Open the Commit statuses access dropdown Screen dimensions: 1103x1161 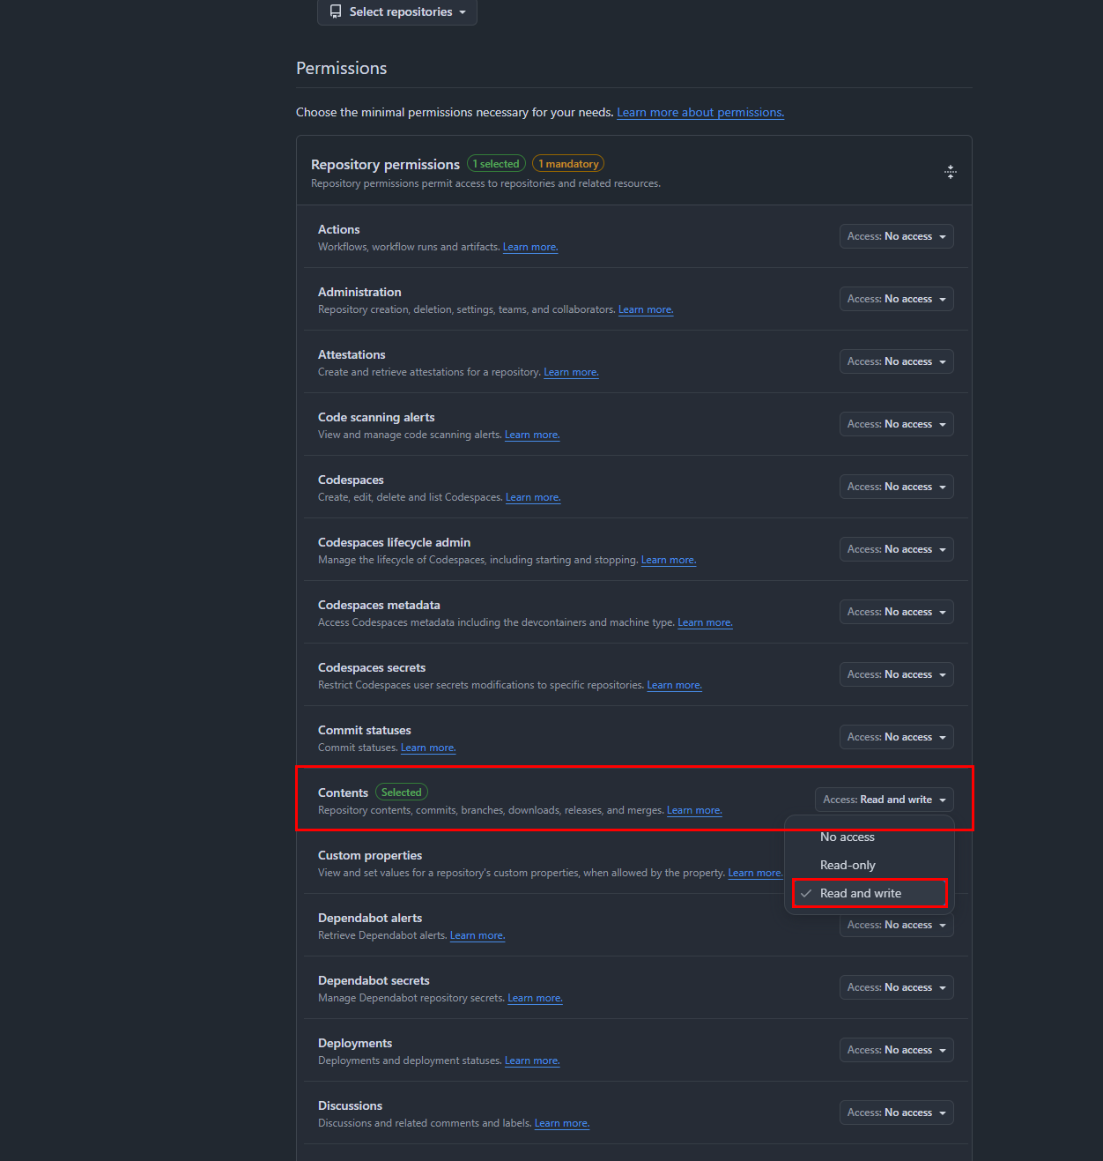click(896, 736)
